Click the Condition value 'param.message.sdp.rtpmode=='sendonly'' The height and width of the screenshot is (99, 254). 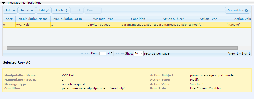click(x=93, y=88)
